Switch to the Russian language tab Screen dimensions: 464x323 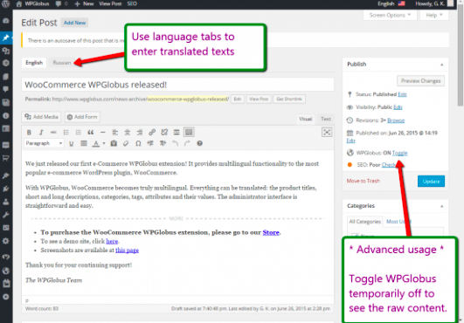[62, 63]
